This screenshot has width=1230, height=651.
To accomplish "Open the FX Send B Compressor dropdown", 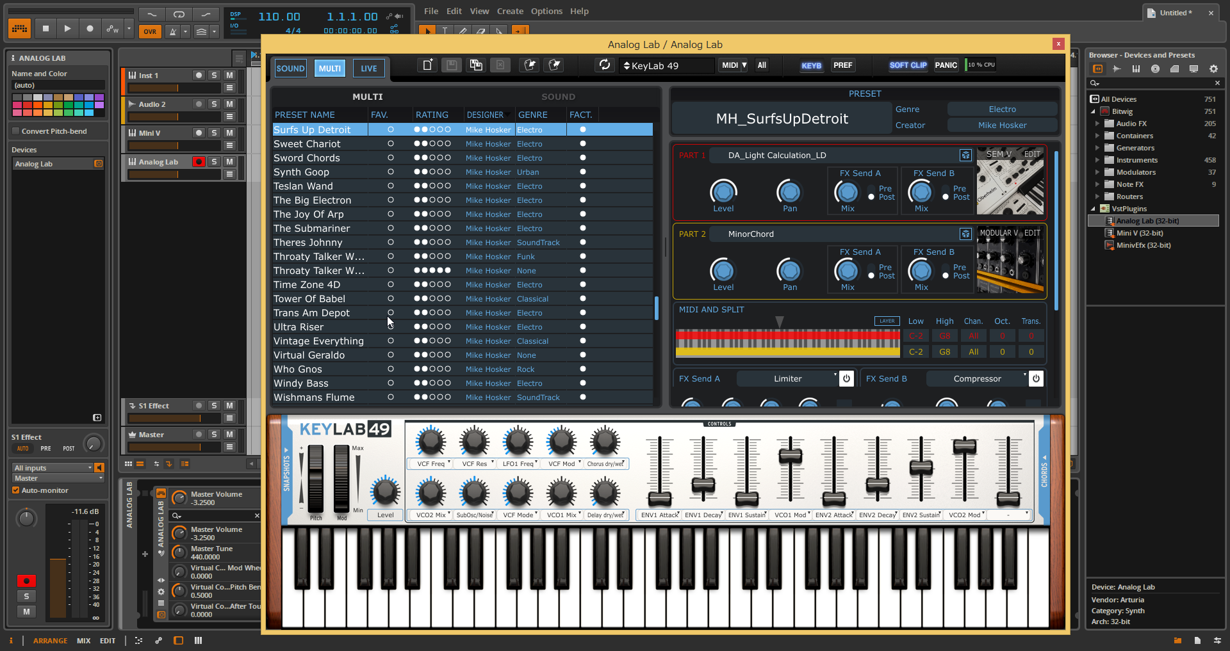I will tap(977, 378).
